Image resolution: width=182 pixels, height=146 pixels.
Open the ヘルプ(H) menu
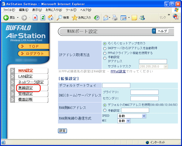click(86, 10)
